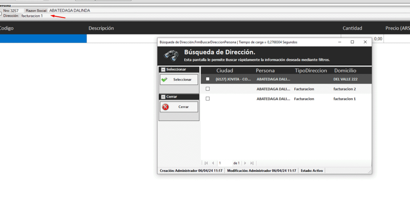The width and height of the screenshot is (410, 207).
Task: Tick the checkbox for facturacion 2
Action: click(x=207, y=89)
